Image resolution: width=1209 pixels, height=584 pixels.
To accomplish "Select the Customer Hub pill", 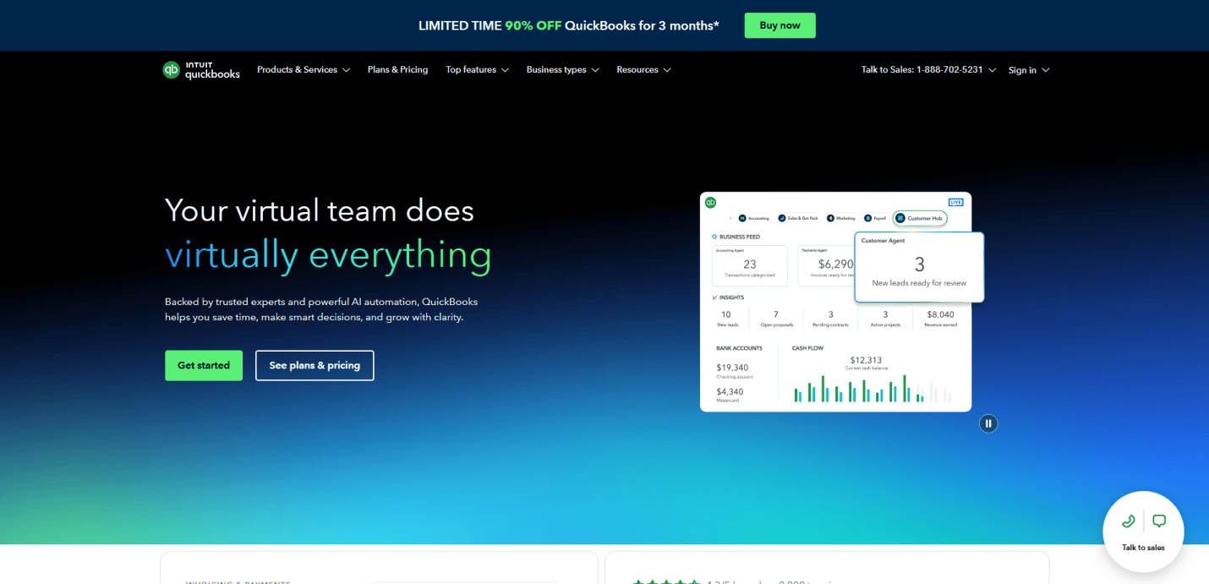I will pyautogui.click(x=920, y=218).
